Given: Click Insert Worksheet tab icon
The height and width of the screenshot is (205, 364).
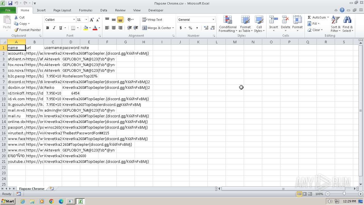Looking at the screenshot, I should pos(51,188).
